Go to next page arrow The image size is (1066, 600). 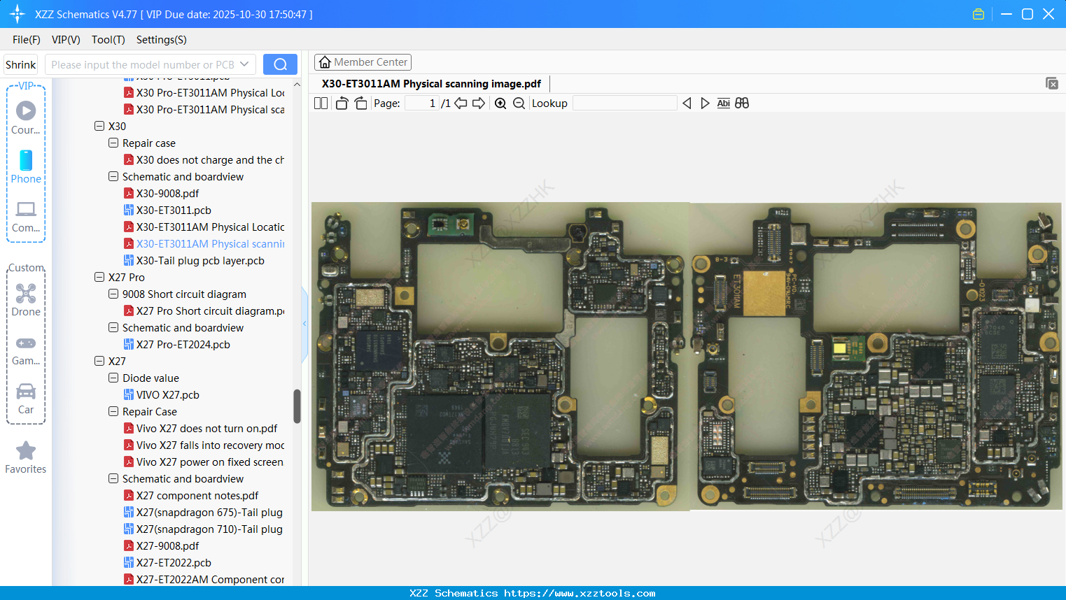(x=479, y=103)
